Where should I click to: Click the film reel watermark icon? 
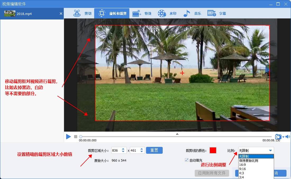162,13
